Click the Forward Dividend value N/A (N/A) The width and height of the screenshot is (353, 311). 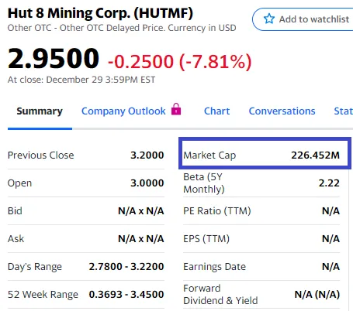(317, 295)
